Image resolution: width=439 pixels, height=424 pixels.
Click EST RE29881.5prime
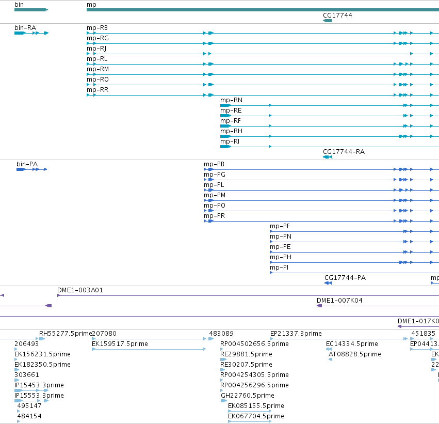(223, 359)
